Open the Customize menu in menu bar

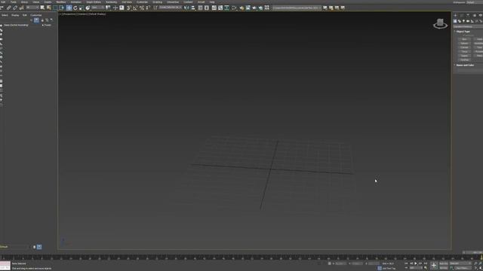pyautogui.click(x=142, y=2)
